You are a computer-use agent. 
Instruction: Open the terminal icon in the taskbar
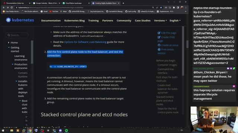point(54,130)
